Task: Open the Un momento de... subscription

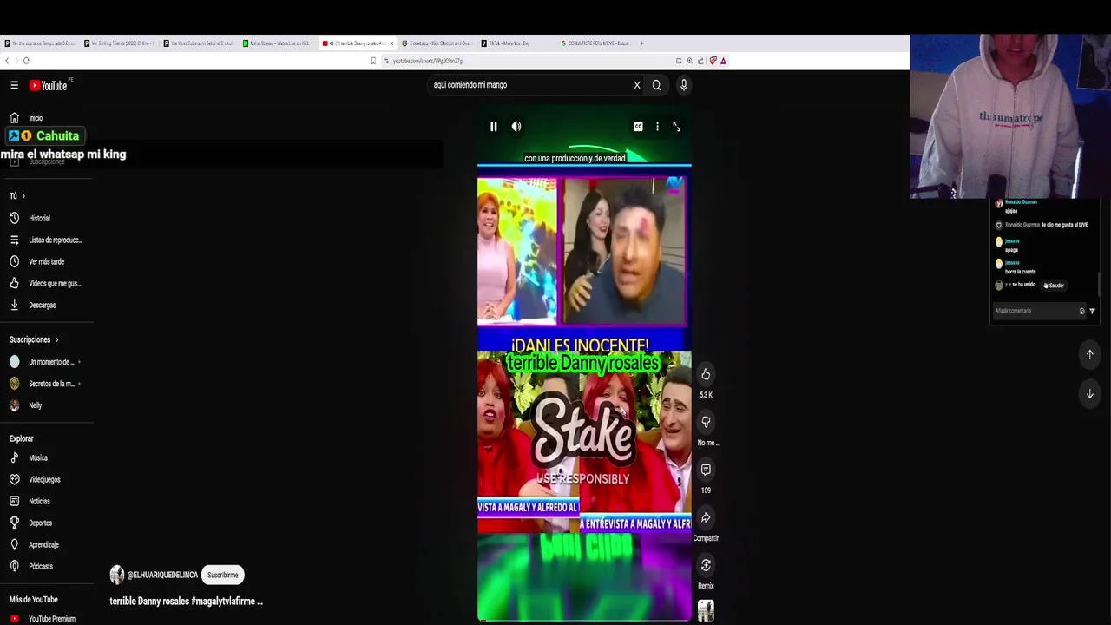Action: [x=48, y=362]
